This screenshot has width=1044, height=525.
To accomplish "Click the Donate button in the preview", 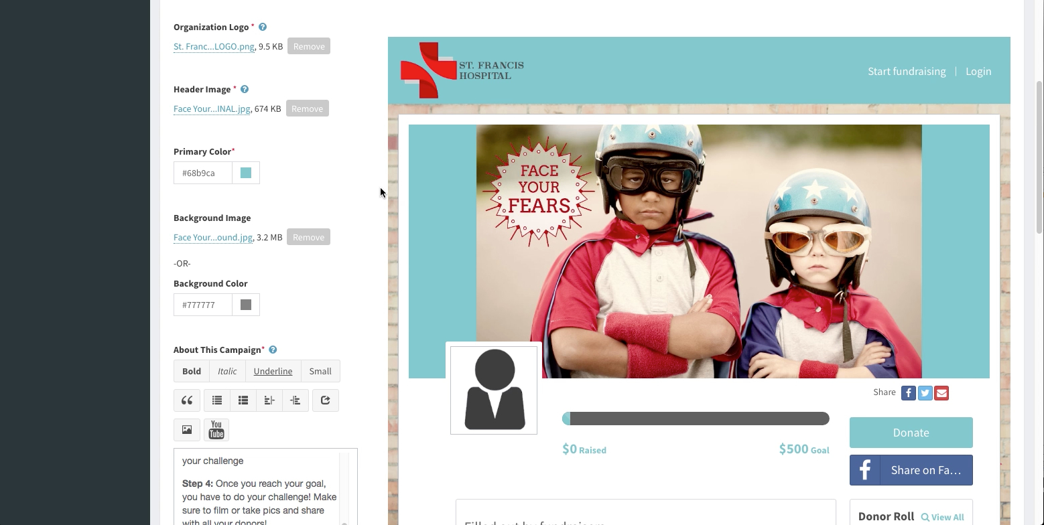I will pos(911,433).
